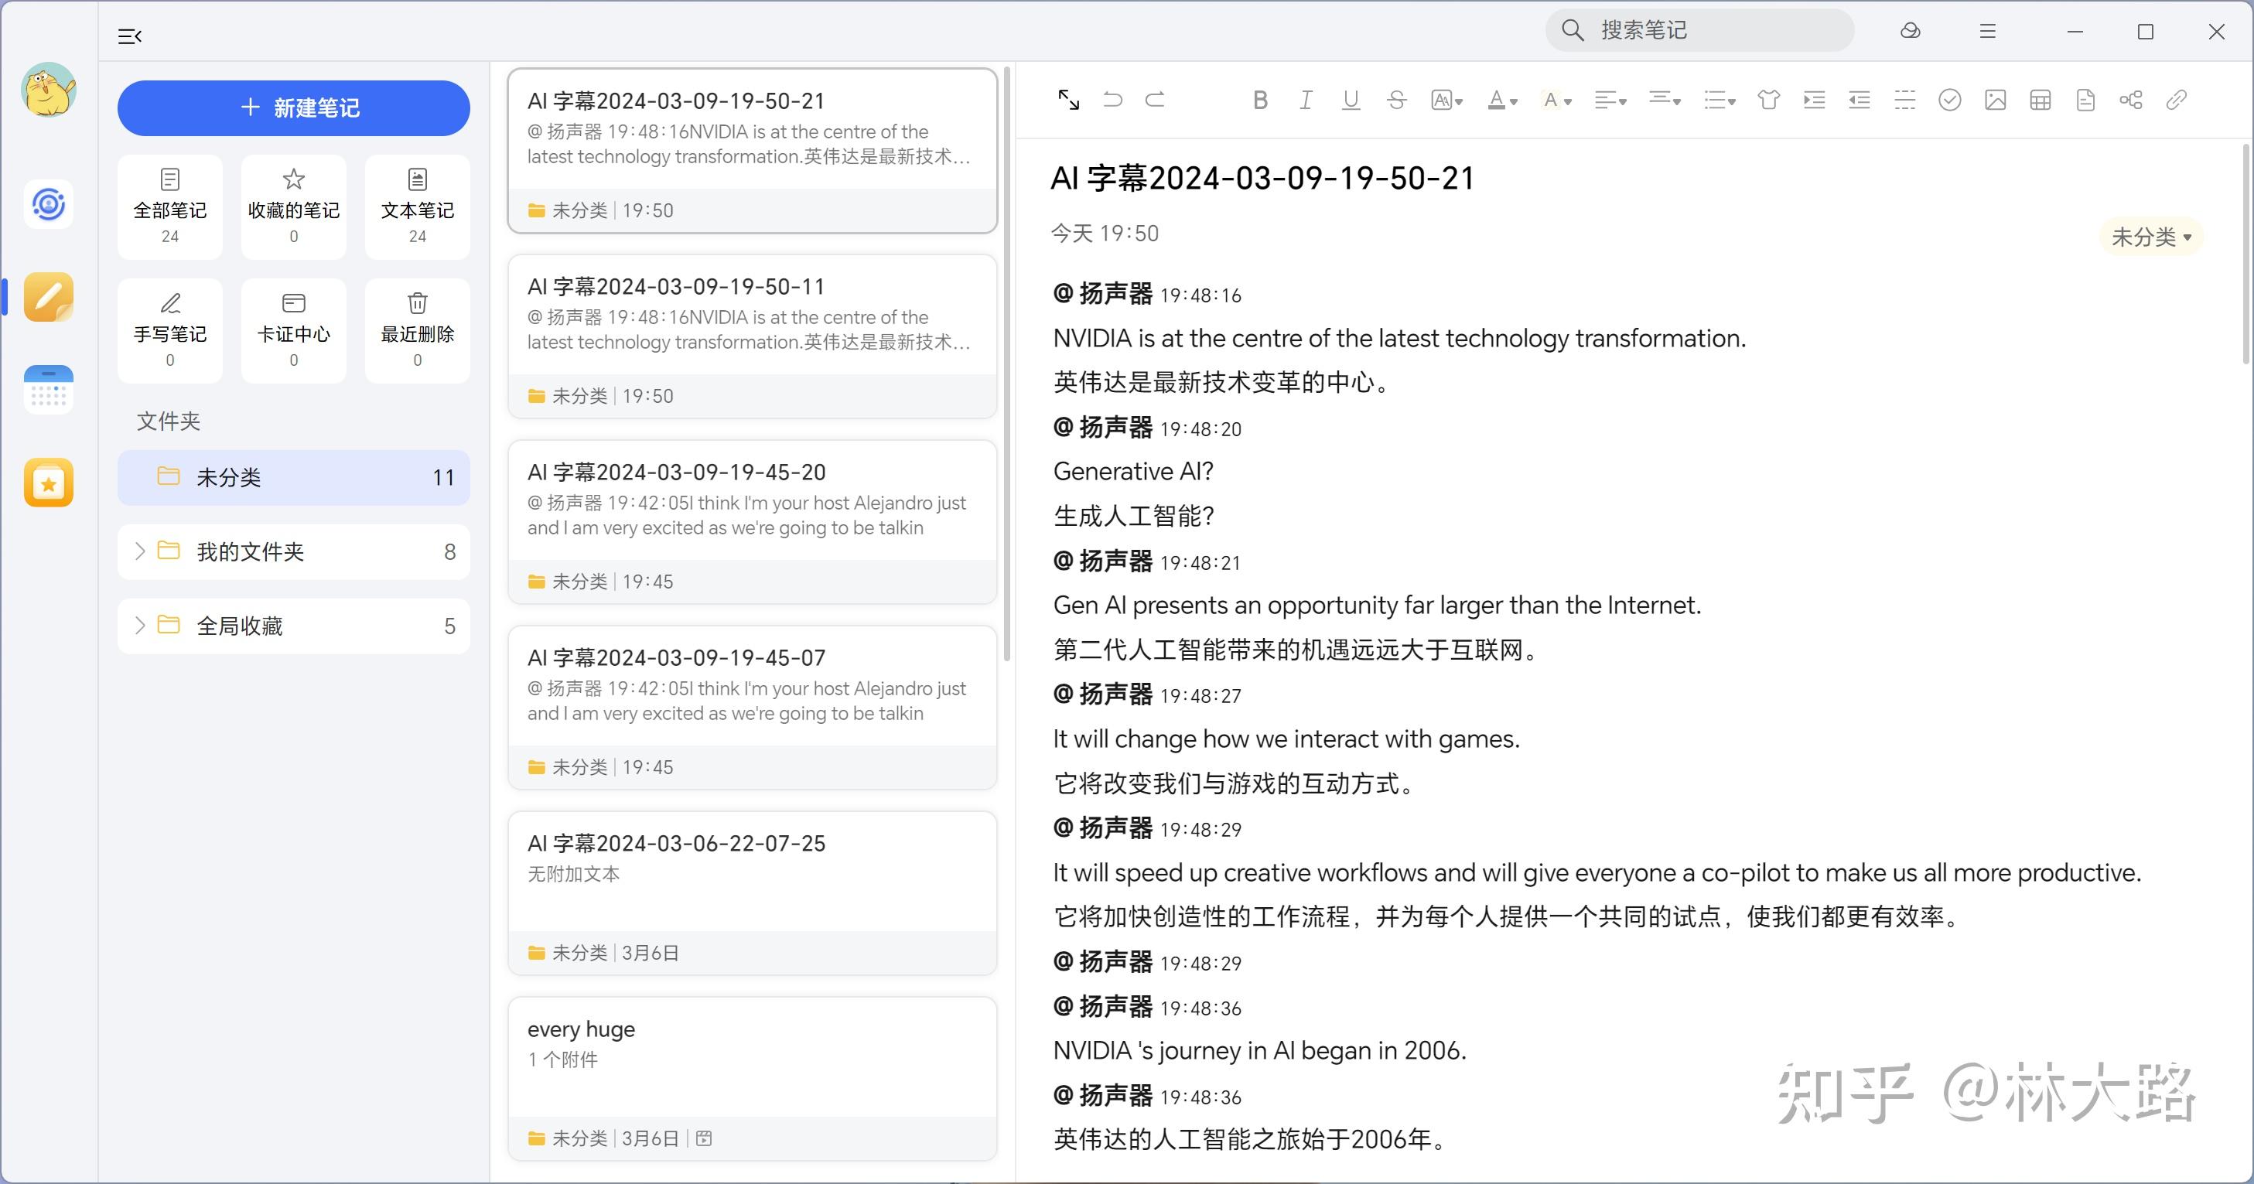Select the 我的文件夹 folder row
Viewport: 2254px width, 1184px height.
[x=293, y=551]
